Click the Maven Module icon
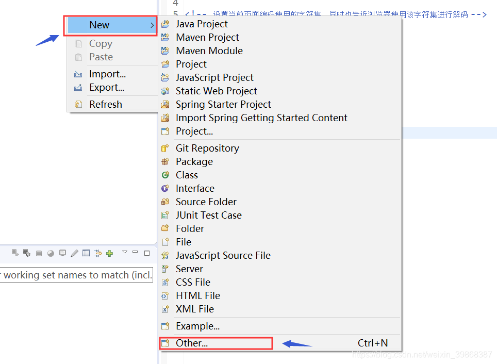Screen dimensions: 497x364 click(x=165, y=51)
